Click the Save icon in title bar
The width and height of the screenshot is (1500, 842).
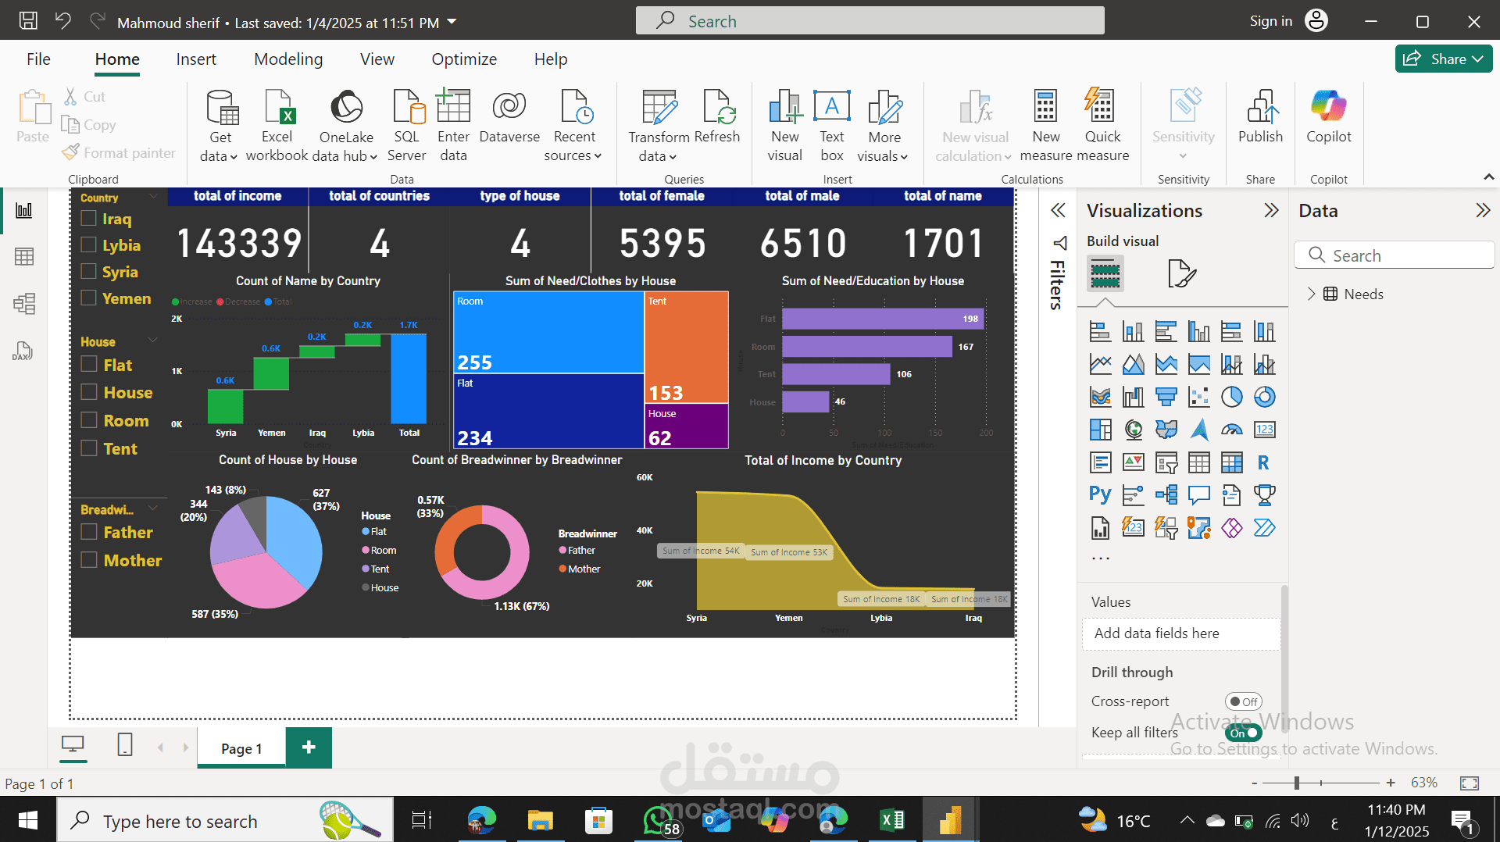coord(28,21)
